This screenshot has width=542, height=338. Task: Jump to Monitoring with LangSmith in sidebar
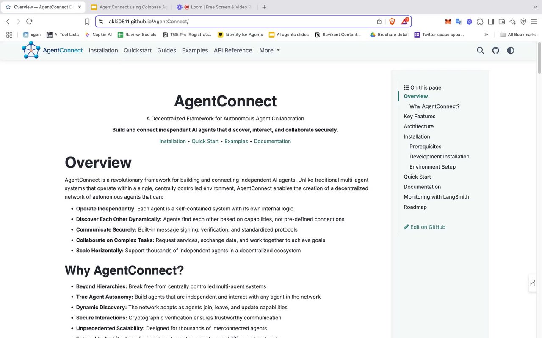tap(437, 197)
